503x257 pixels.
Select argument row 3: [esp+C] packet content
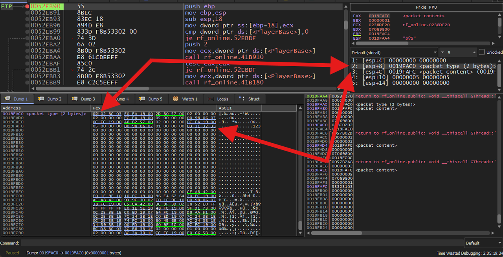[x=424, y=72]
